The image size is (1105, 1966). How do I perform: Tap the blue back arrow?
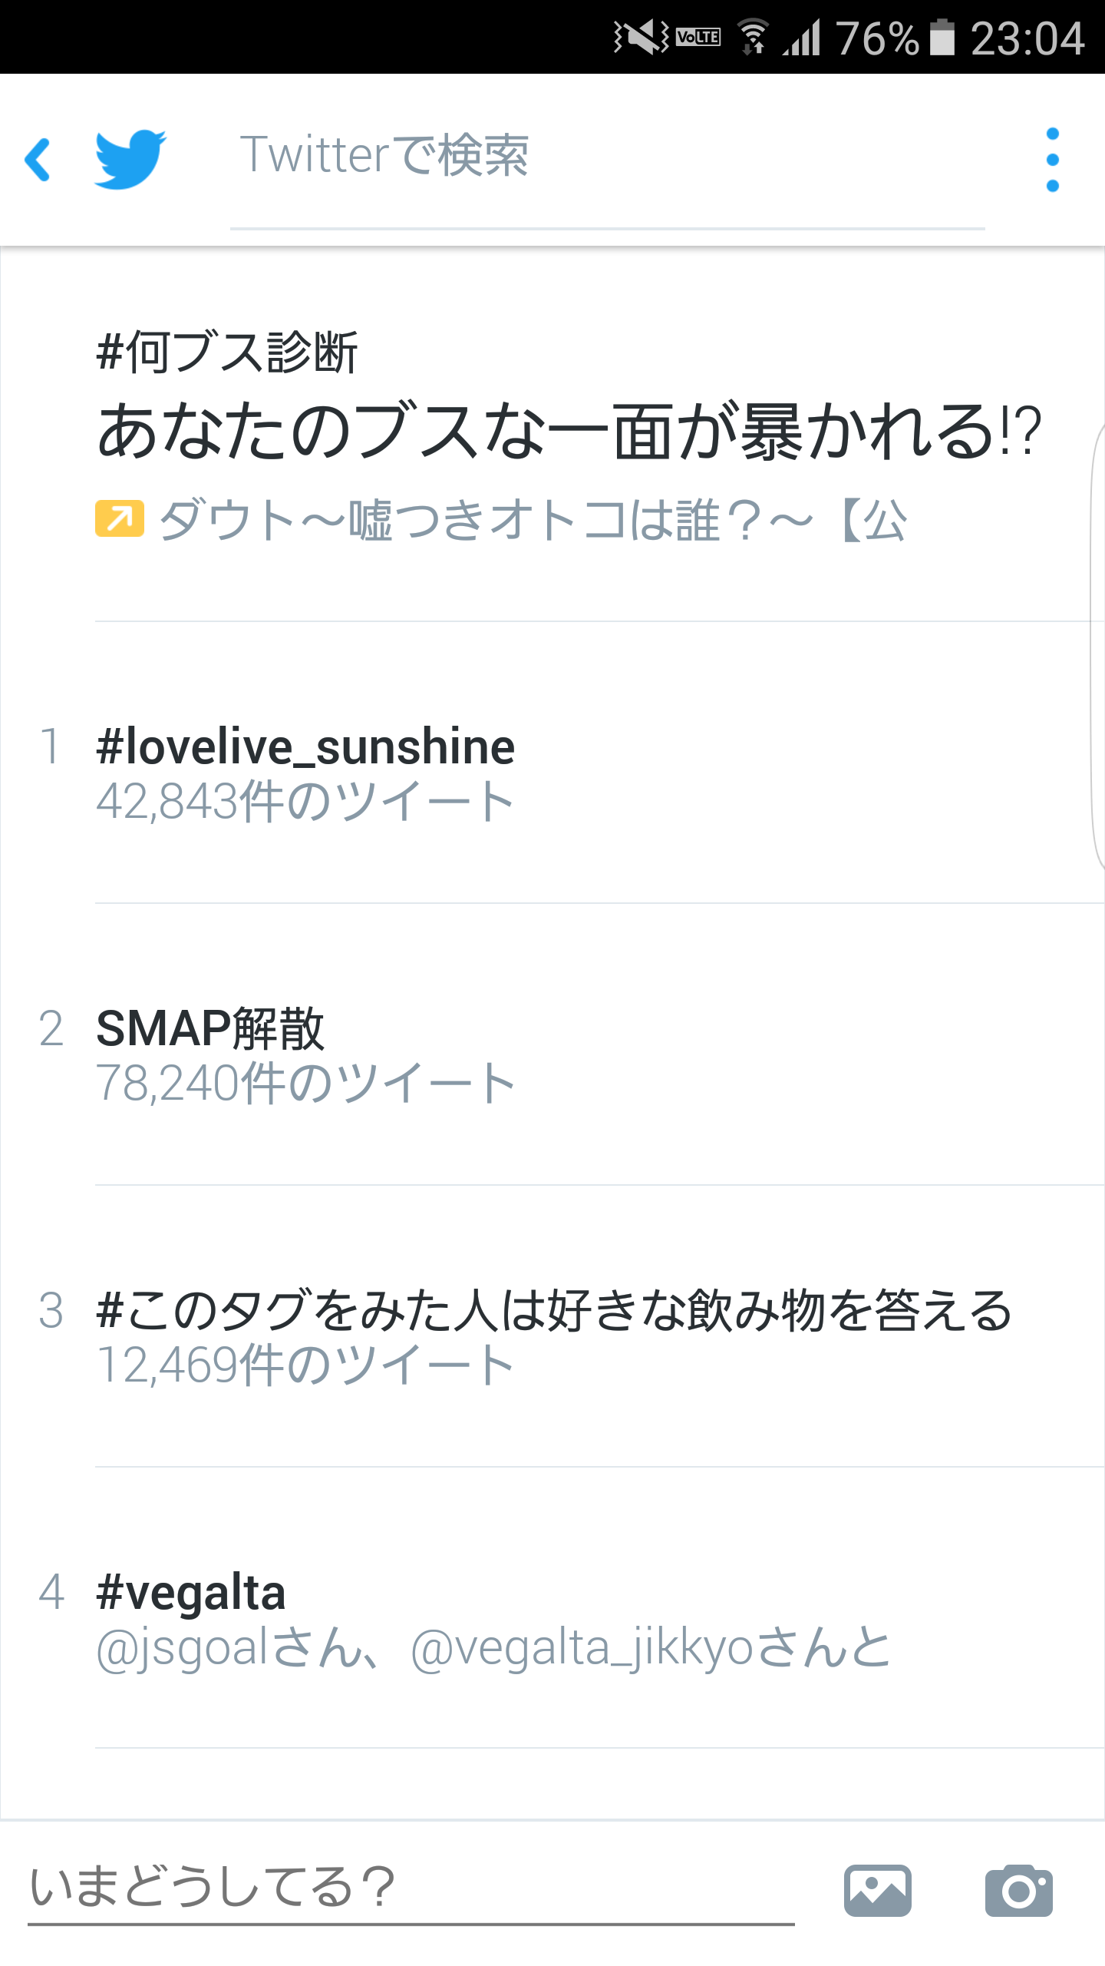[x=38, y=160]
